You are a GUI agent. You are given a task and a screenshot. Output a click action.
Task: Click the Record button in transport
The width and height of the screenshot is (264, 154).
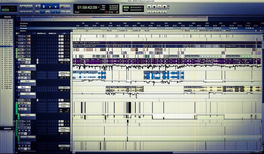(x=164, y=6)
